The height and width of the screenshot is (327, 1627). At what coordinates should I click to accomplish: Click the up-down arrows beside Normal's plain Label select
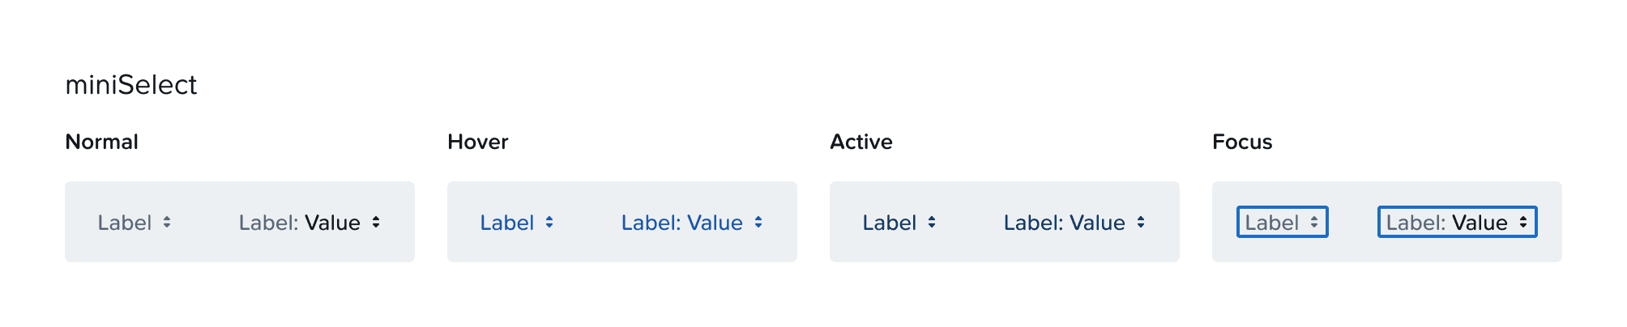(167, 223)
